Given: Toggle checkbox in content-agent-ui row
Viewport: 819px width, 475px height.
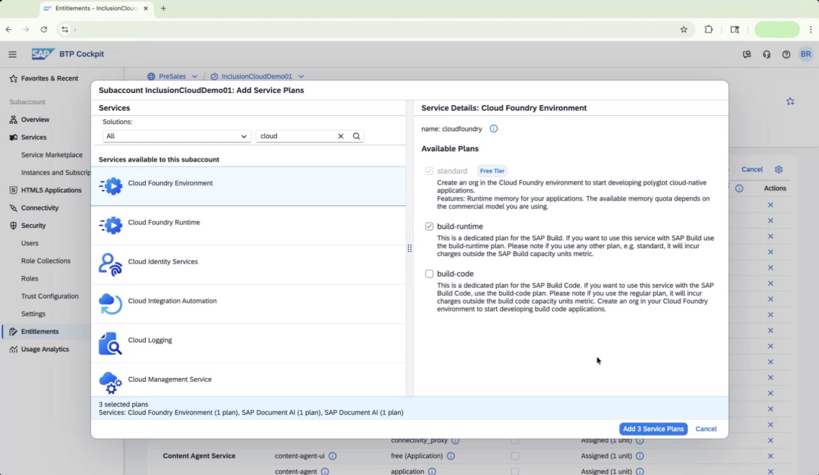Looking at the screenshot, I should coord(515,456).
